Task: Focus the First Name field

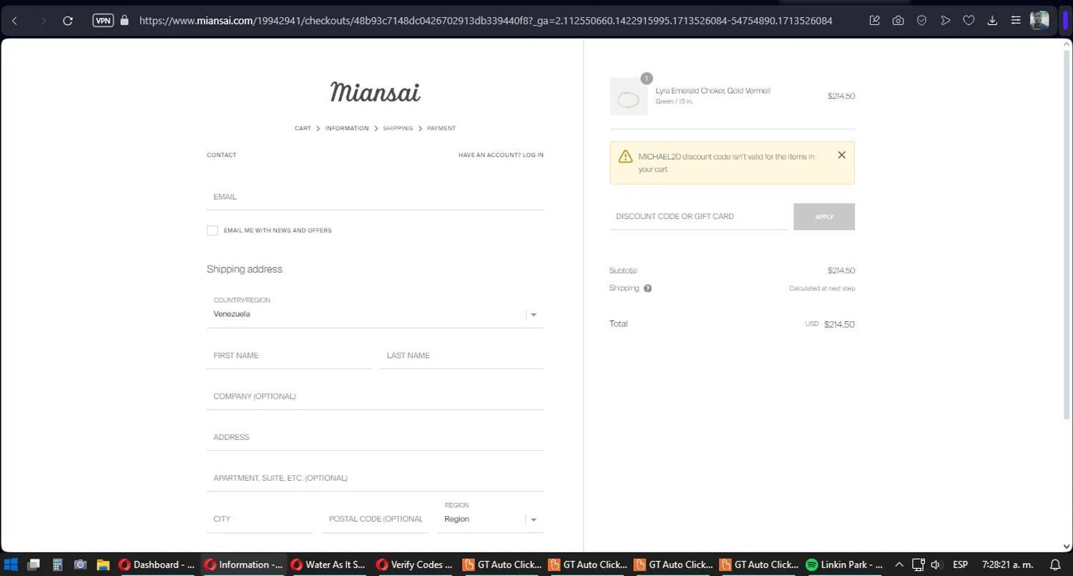Action: [289, 356]
